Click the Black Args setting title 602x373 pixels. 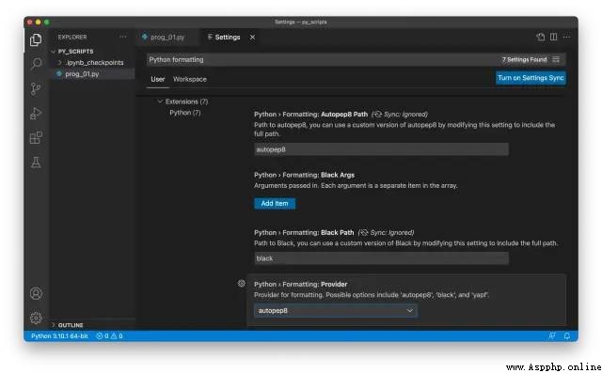[305, 175]
